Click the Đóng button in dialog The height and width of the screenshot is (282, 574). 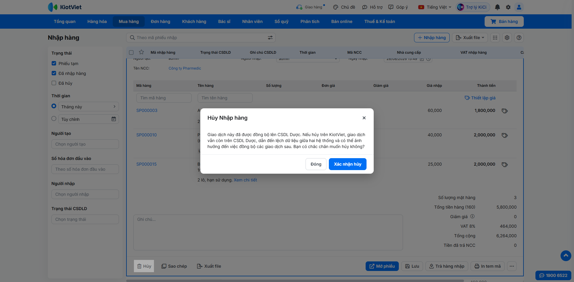tap(316, 164)
